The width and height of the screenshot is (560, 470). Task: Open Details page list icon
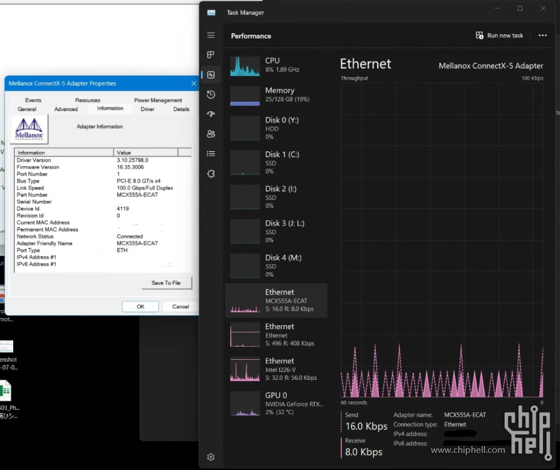pyautogui.click(x=211, y=154)
